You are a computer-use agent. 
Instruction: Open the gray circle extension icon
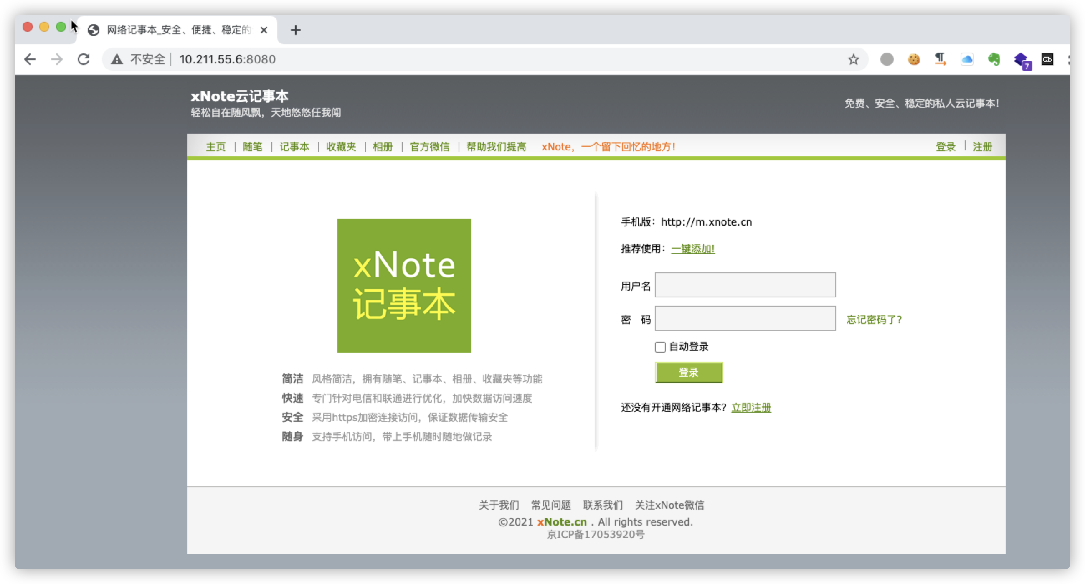(887, 59)
